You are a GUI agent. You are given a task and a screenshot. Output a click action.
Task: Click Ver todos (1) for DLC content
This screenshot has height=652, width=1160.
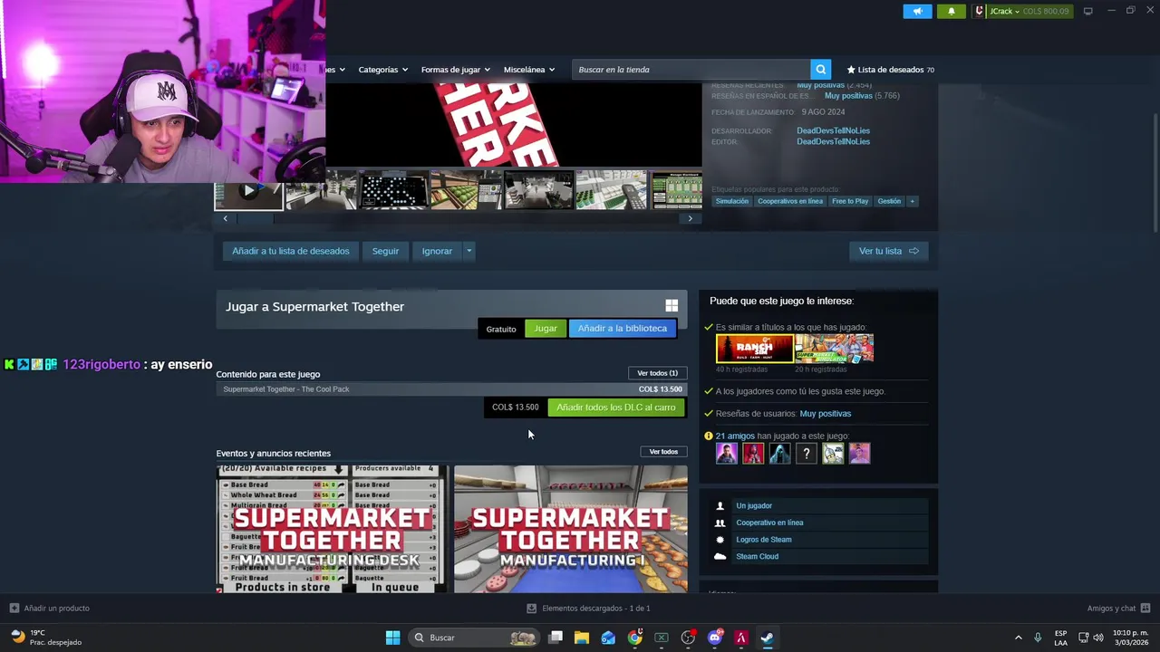[x=657, y=373]
